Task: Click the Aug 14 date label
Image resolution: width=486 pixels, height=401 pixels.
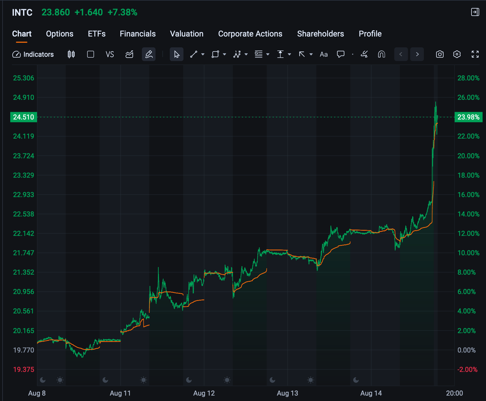Action: [371, 393]
